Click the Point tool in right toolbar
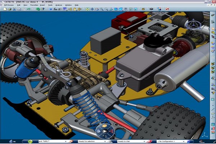Image resolution: width=216 pixels, height=144 pixels. (213, 105)
